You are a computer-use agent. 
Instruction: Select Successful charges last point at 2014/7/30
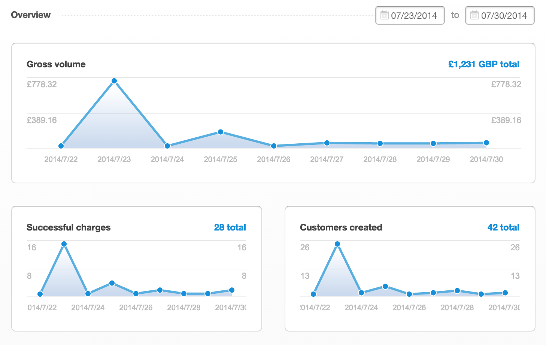point(232,290)
